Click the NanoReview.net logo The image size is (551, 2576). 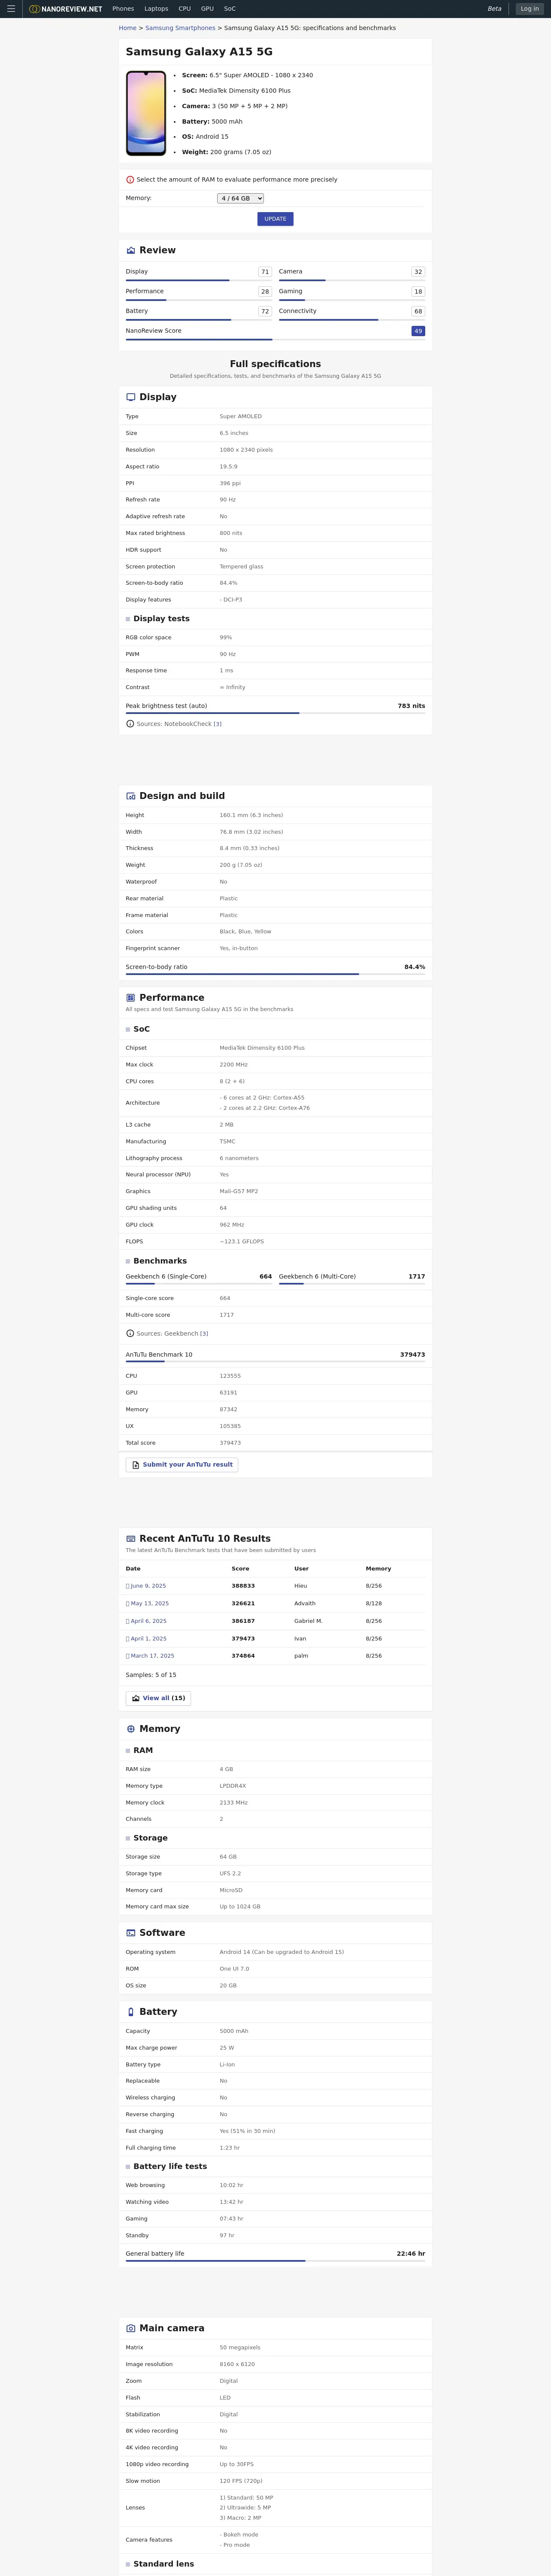tap(66, 9)
